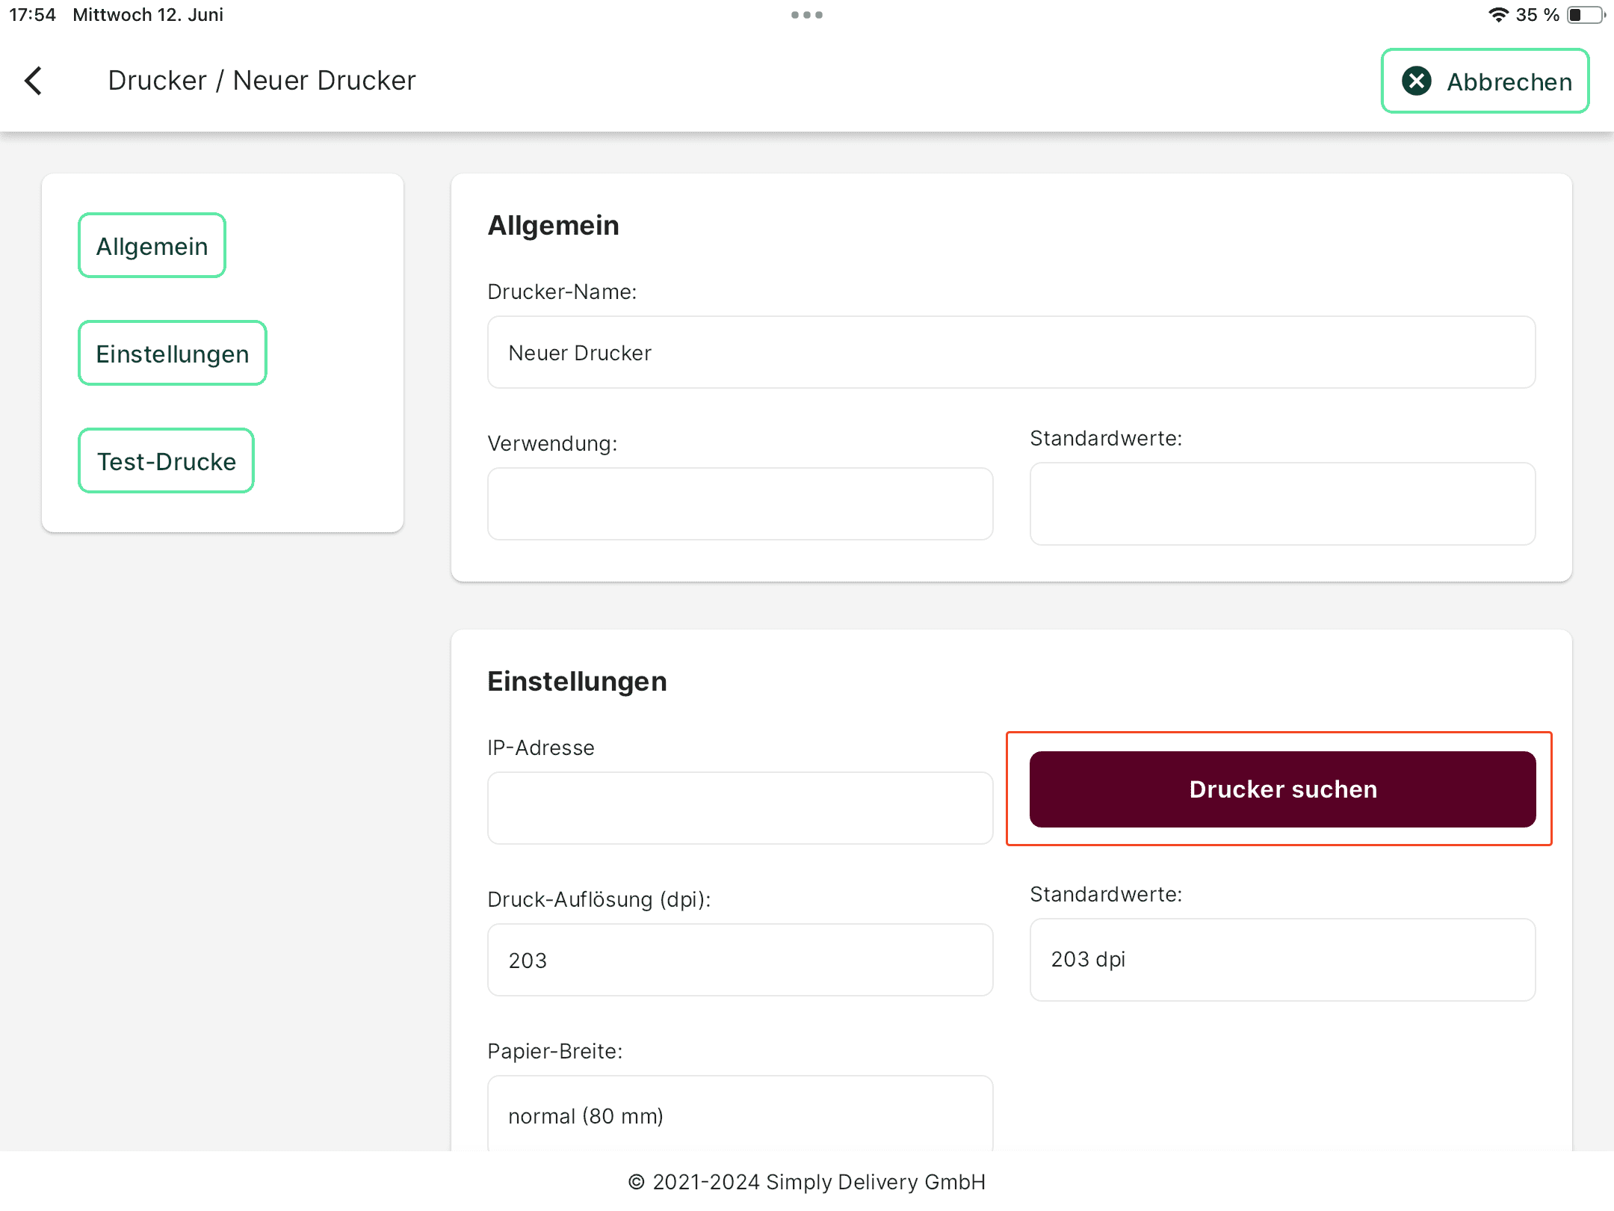
Task: Click the Drucker / Neuer Drucker title
Action: pos(262,80)
